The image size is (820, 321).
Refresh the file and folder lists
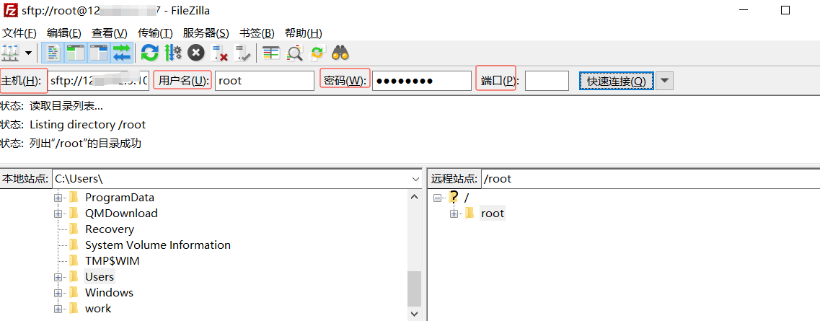tap(150, 52)
